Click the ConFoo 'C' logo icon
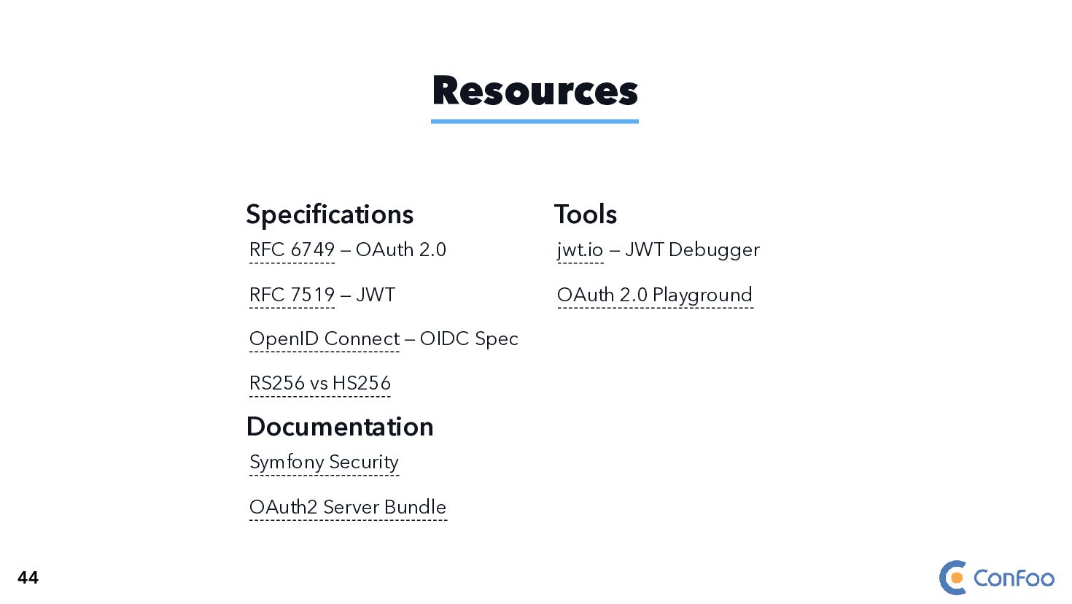Screen dimensions: 1072x604 [952, 578]
